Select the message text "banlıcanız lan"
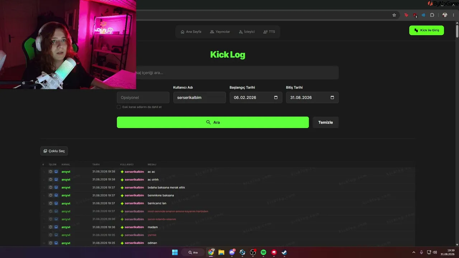Image resolution: width=459 pixels, height=258 pixels. pyautogui.click(x=157, y=203)
